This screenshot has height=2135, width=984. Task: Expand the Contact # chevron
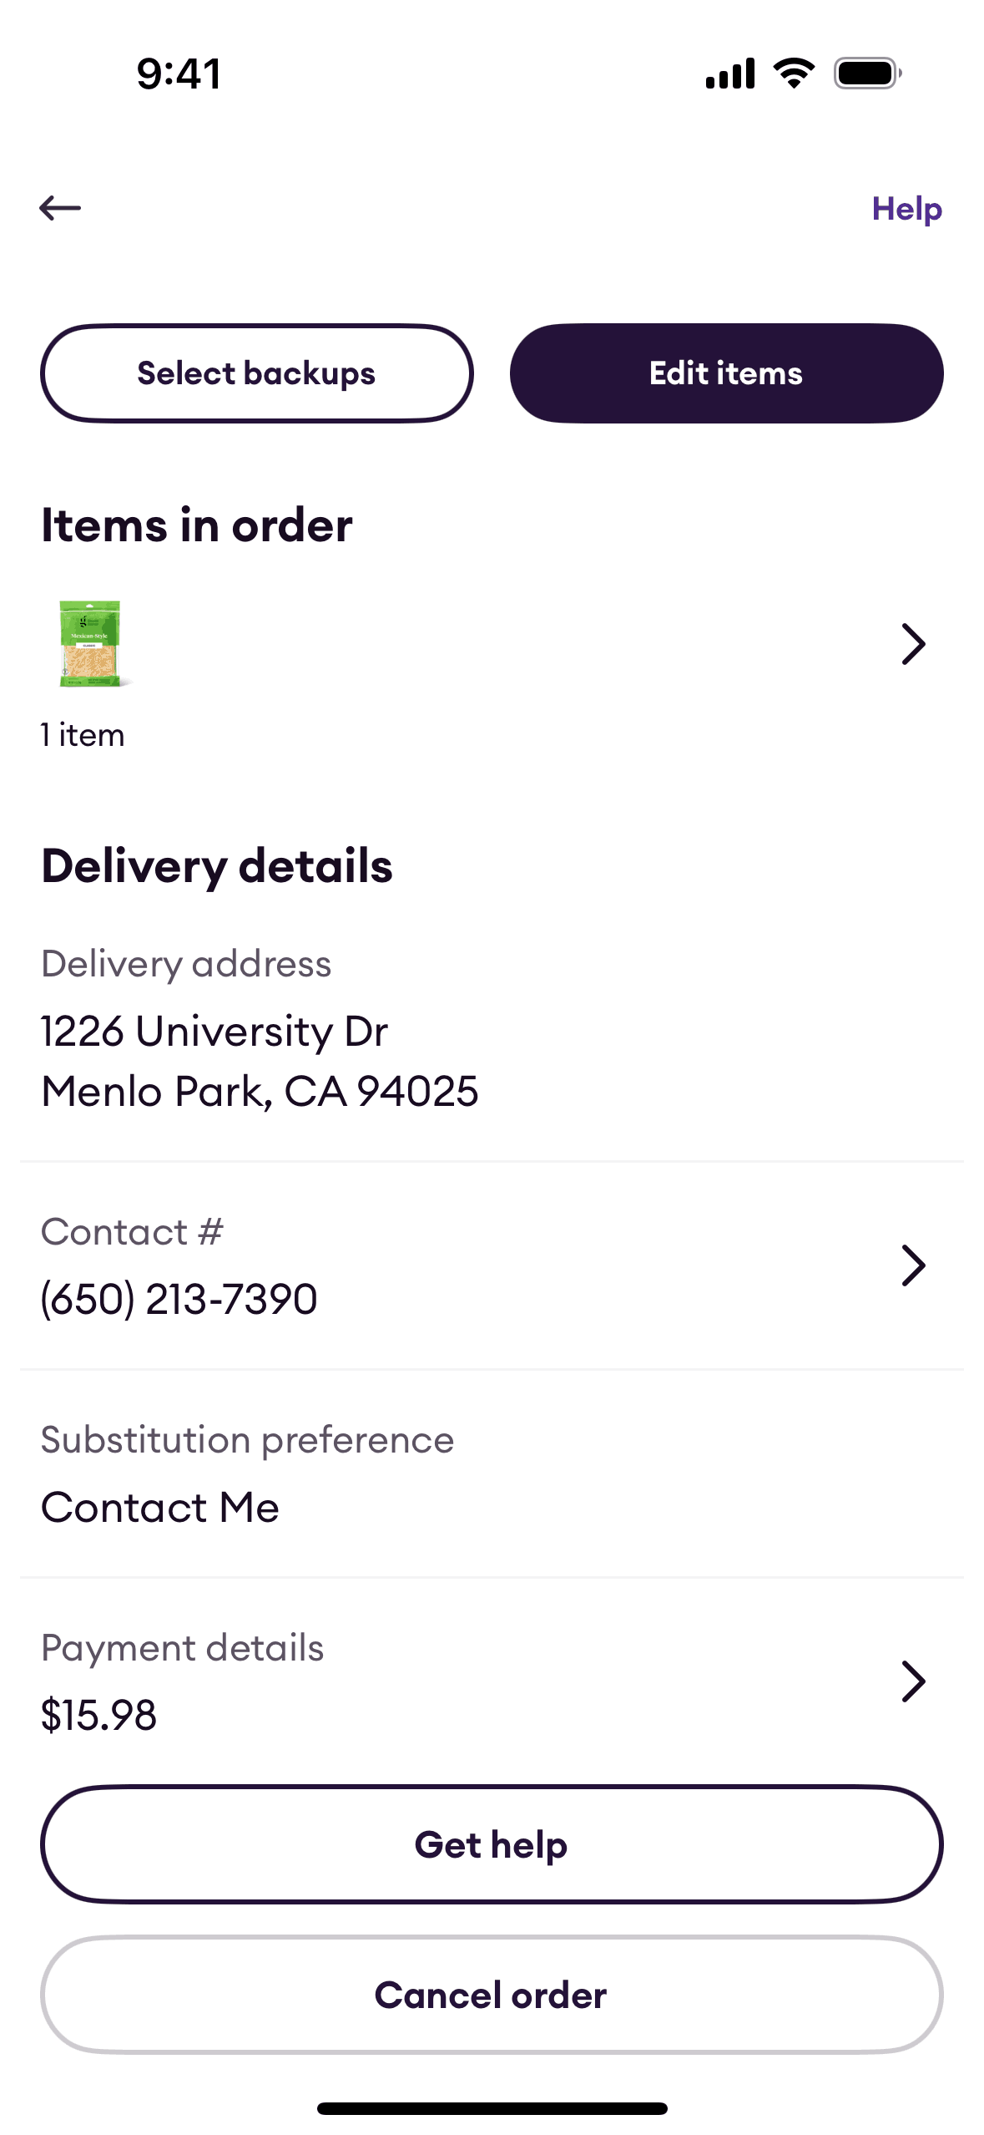913,1265
